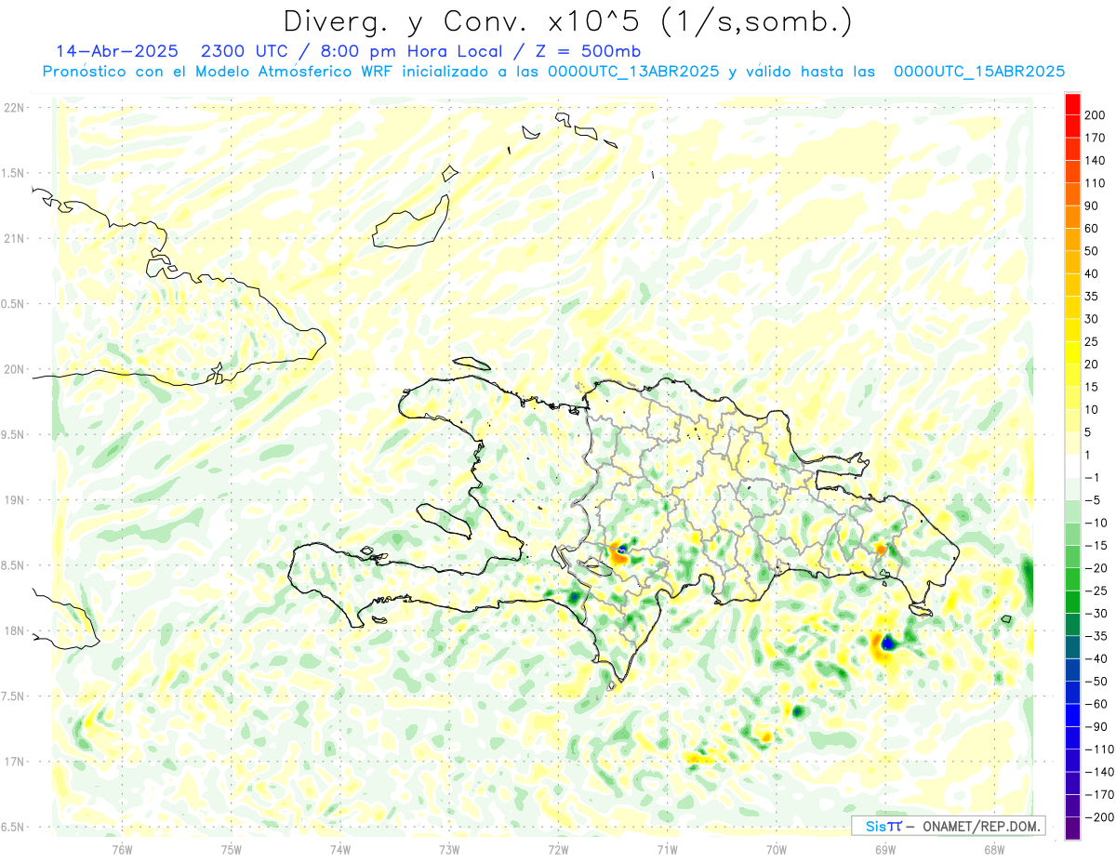1116x862 pixels.
Task: Click the '19N' latitude label
Action: [14, 500]
